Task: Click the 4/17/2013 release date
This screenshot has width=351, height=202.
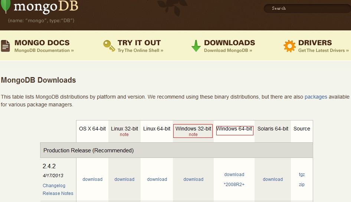Action: pos(53,176)
